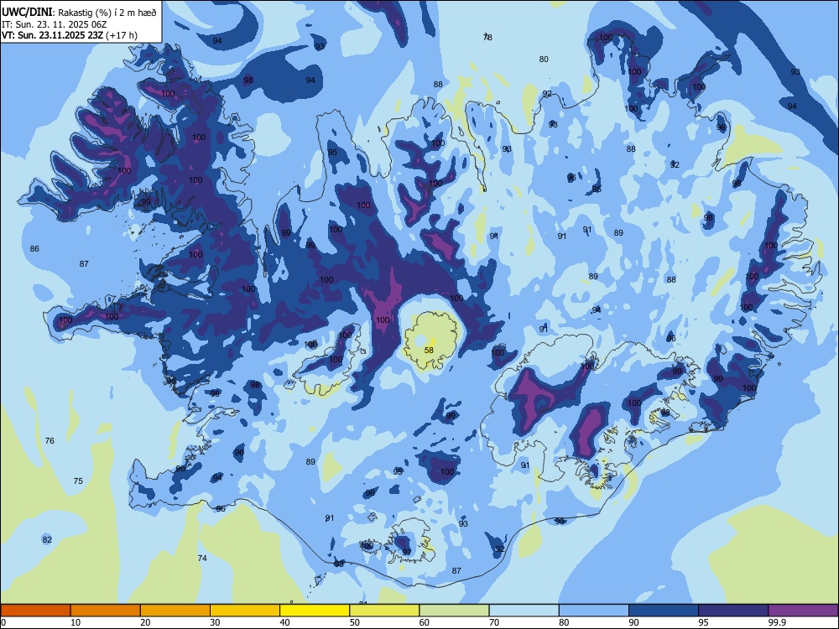Click the 95–99.9% indigo legend swatch
Screen dimensions: 839x629
pyautogui.click(x=733, y=611)
